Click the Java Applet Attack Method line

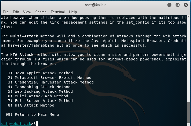pos(40,73)
